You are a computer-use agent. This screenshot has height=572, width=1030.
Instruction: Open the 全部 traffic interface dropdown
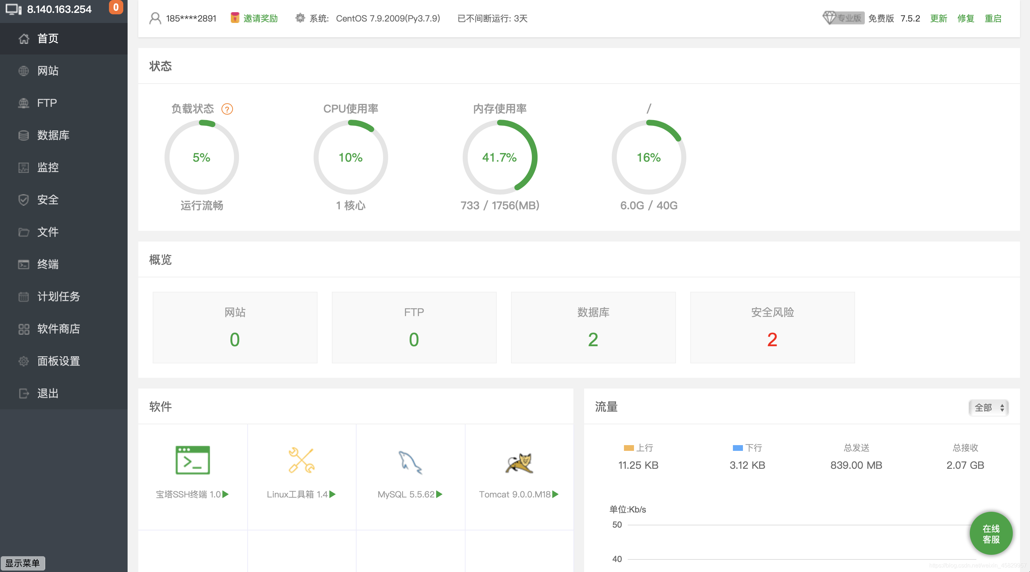[988, 407]
